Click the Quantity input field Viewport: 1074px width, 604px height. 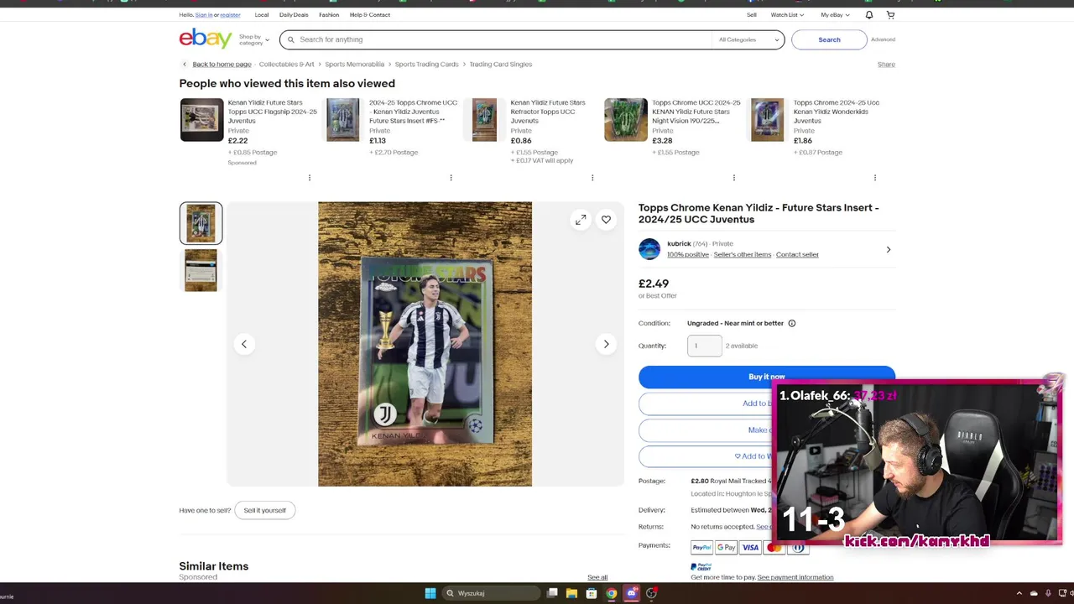click(704, 346)
